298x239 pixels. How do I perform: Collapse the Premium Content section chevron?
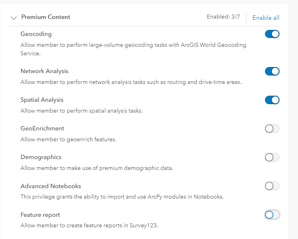pyautogui.click(x=14, y=18)
